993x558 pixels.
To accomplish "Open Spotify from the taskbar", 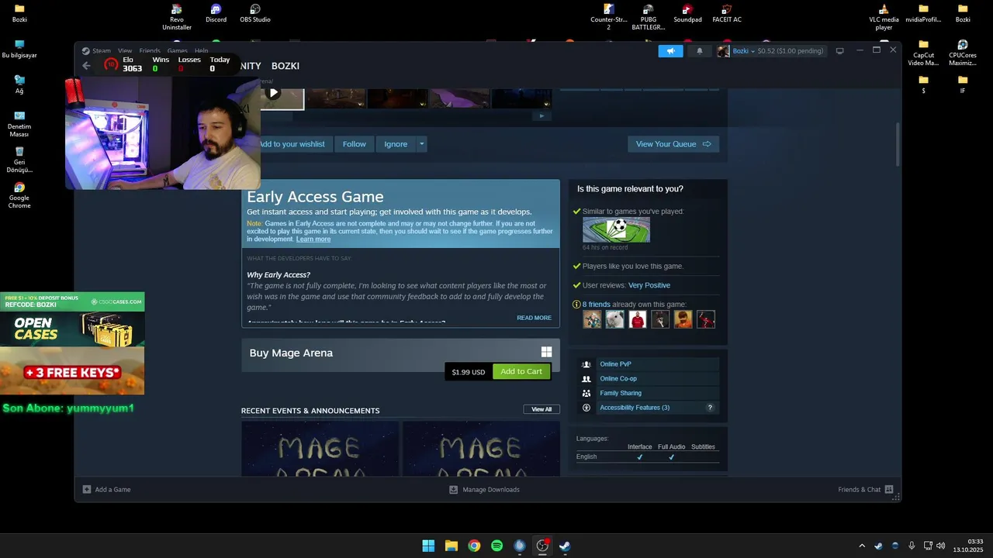I will coord(497,546).
